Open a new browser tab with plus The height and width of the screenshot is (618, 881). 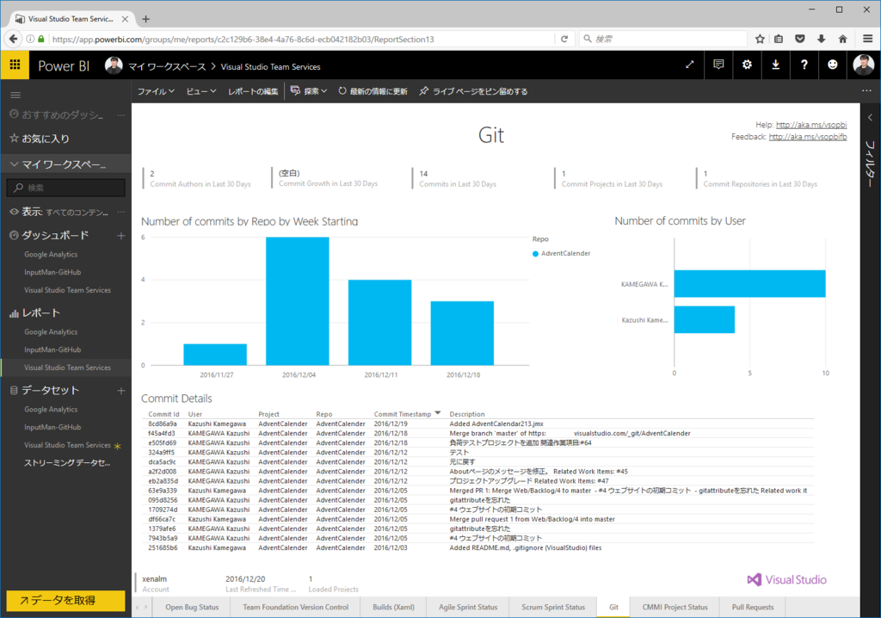(145, 19)
